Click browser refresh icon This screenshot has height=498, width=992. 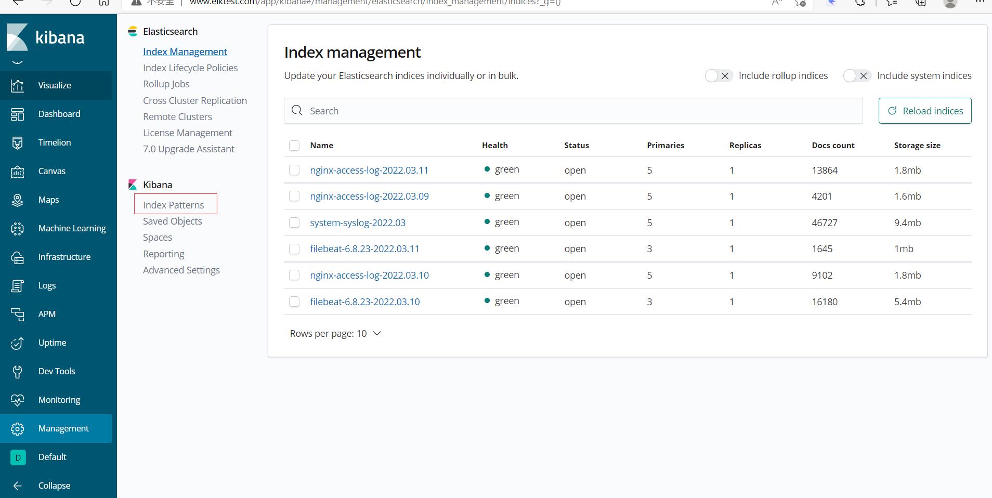[x=75, y=2]
